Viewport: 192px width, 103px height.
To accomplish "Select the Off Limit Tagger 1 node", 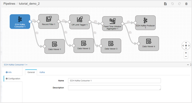I will (x=80, y=22).
